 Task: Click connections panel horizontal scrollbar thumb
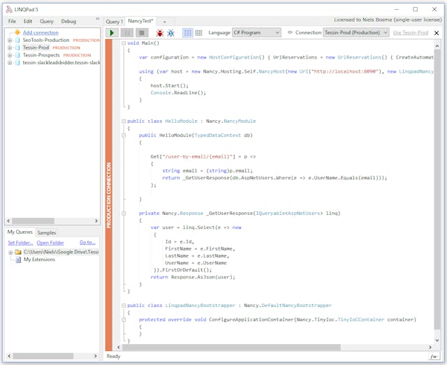click(33, 221)
